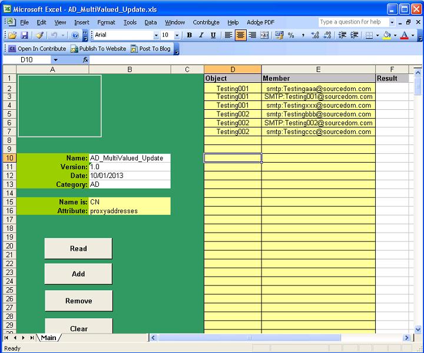Open Microsoft Excel Help icon
This screenshot has height=353, width=424.
[x=75, y=35]
